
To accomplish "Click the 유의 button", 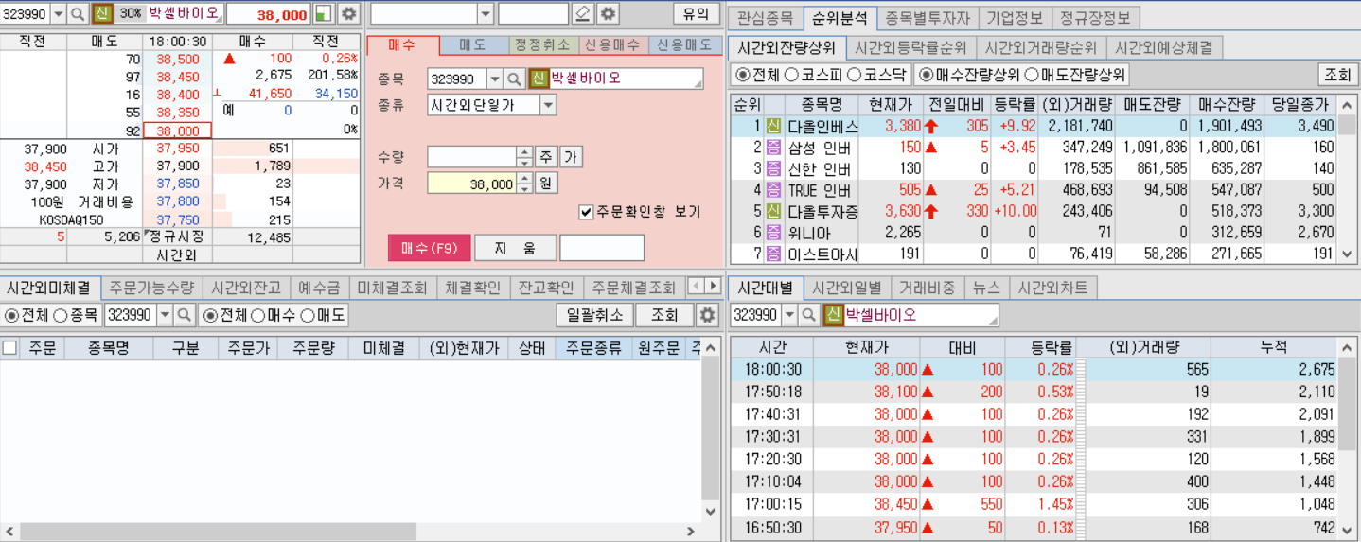I will coord(696,14).
